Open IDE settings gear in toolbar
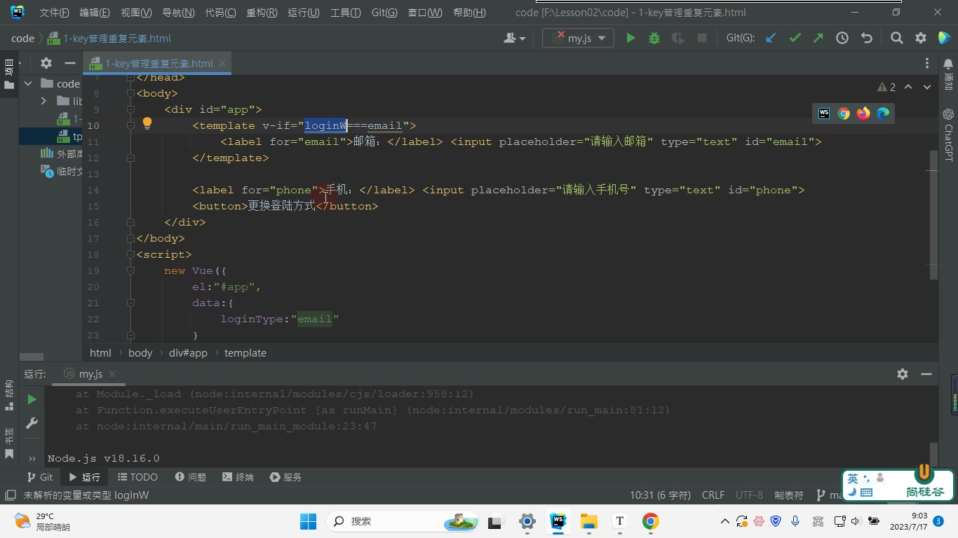958x538 pixels. tap(921, 39)
